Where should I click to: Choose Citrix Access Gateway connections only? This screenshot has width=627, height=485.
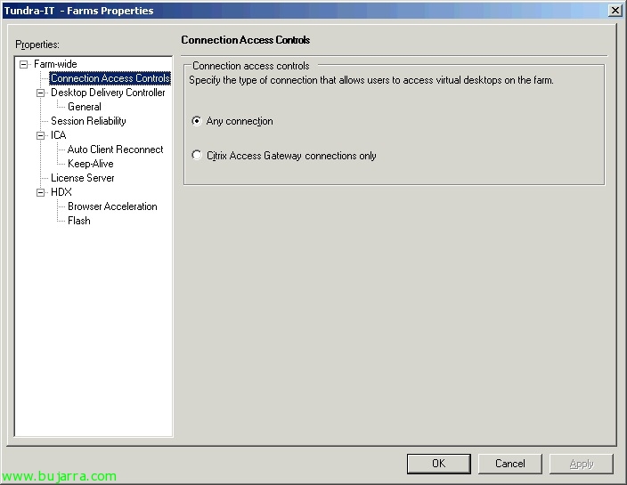[197, 156]
